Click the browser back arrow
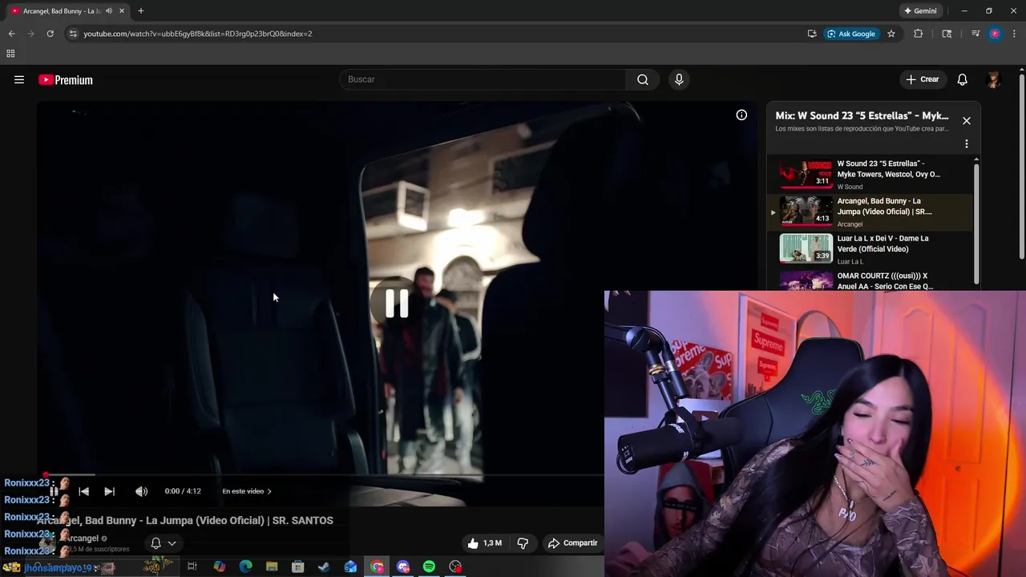This screenshot has height=577, width=1026. (11, 34)
